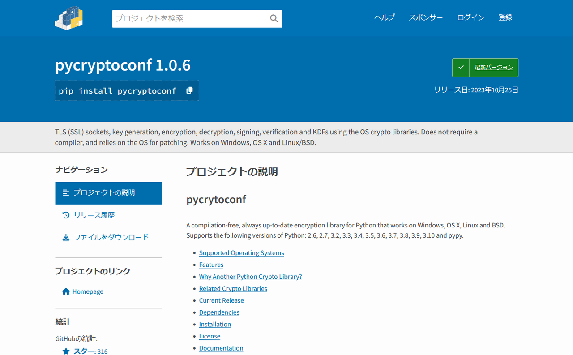Screen dimensions: 573x355
Task: Click the house icon next to Homepage
Action: click(66, 291)
